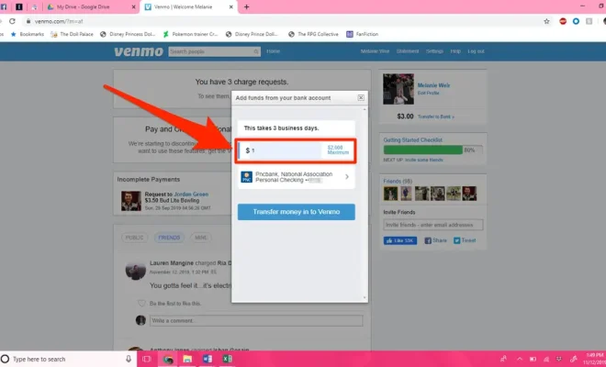Click the Edit Profile link

(x=428, y=93)
